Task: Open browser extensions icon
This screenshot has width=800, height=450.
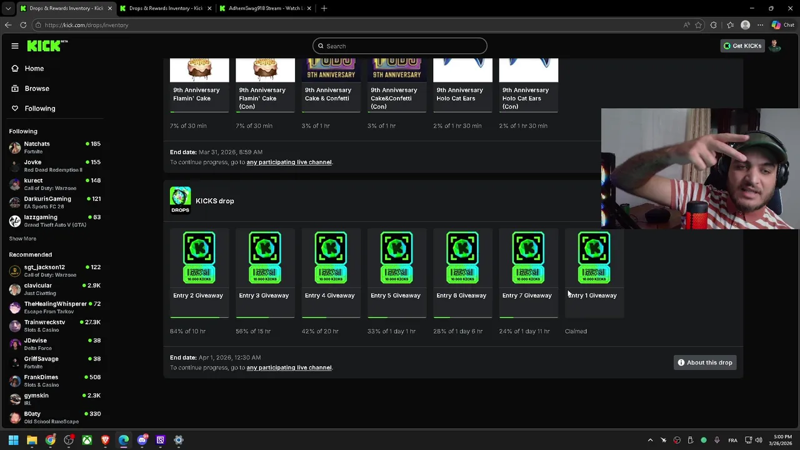Action: click(x=714, y=25)
